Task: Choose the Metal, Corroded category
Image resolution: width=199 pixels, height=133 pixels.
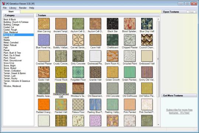Action: [11, 43]
